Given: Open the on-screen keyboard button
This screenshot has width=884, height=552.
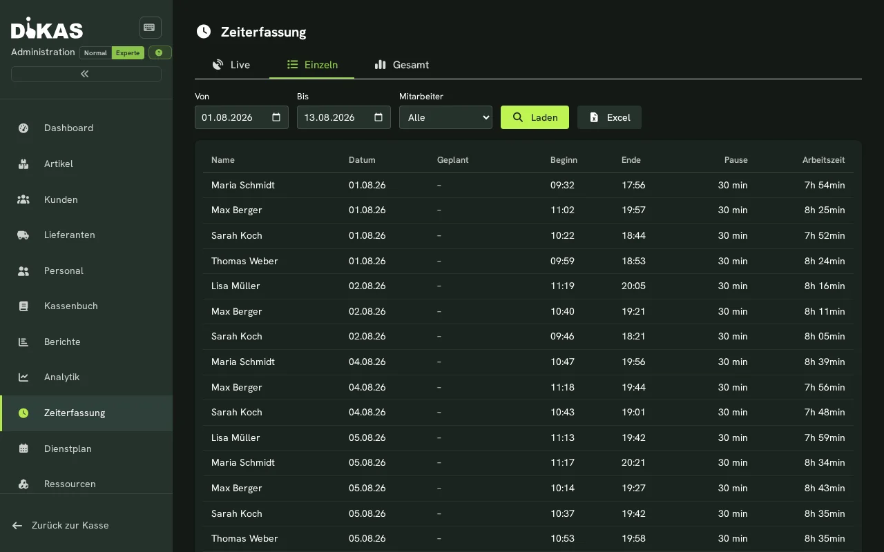Looking at the screenshot, I should (150, 28).
